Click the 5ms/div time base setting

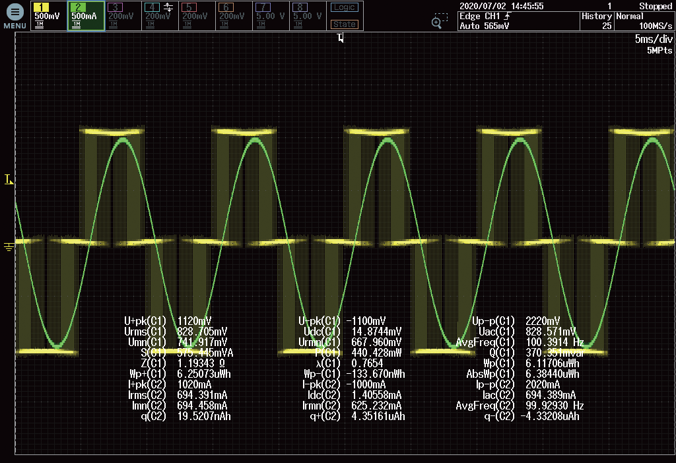click(x=653, y=39)
